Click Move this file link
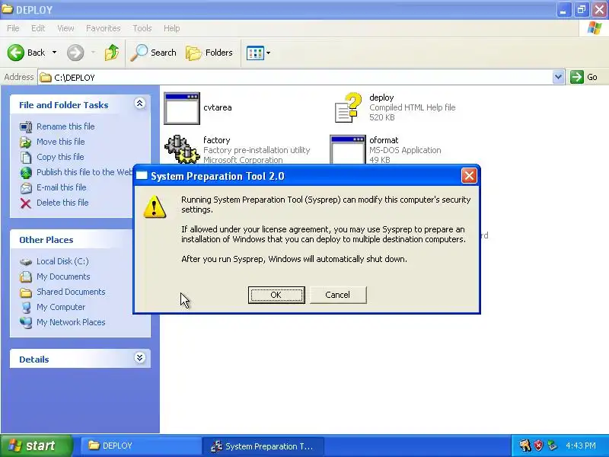This screenshot has width=609, height=457. click(61, 142)
